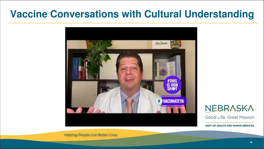
Task: Click the #THIS IS OUR SHOT purple badge
Action: click(x=172, y=85)
